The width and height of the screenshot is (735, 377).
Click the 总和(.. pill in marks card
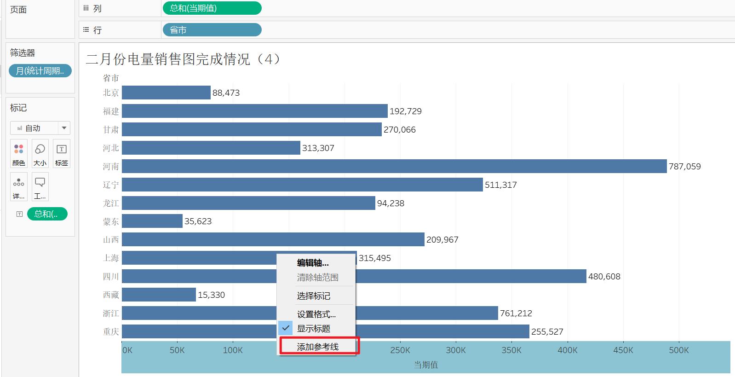click(x=47, y=214)
